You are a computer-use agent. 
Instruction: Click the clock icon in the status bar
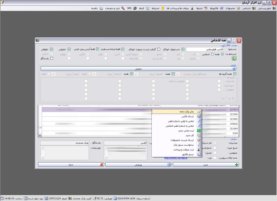(2, 199)
